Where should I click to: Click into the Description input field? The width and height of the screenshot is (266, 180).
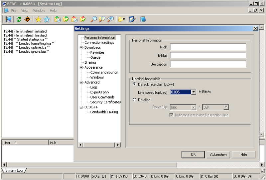[208, 64]
